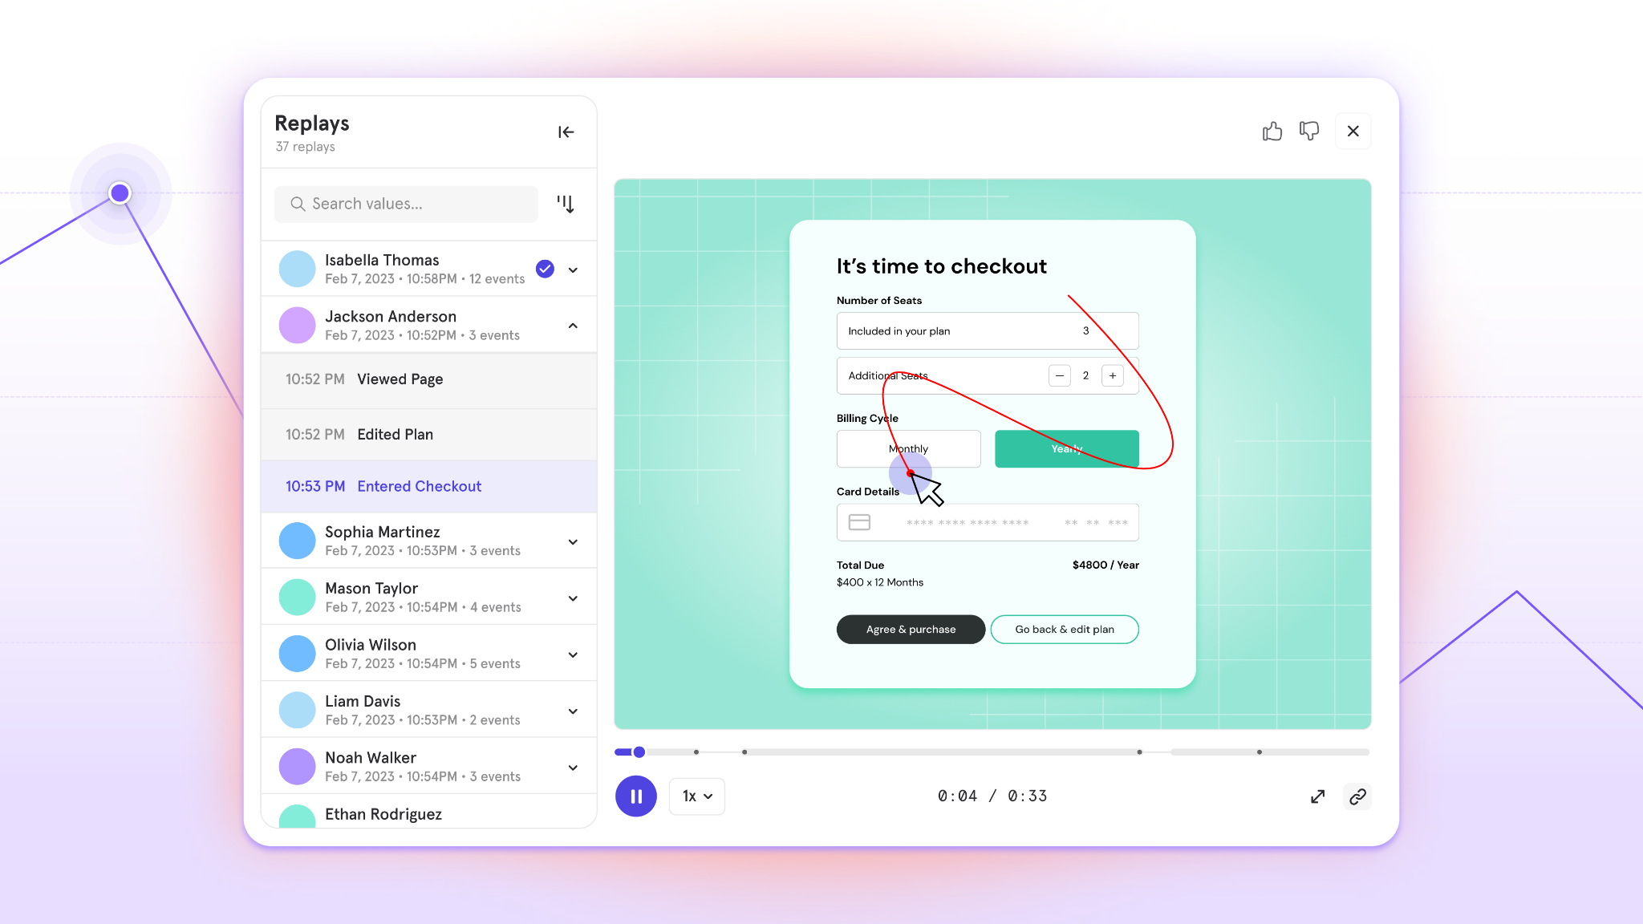Click Agree & purchase button
This screenshot has height=924, width=1643.
[x=911, y=628]
